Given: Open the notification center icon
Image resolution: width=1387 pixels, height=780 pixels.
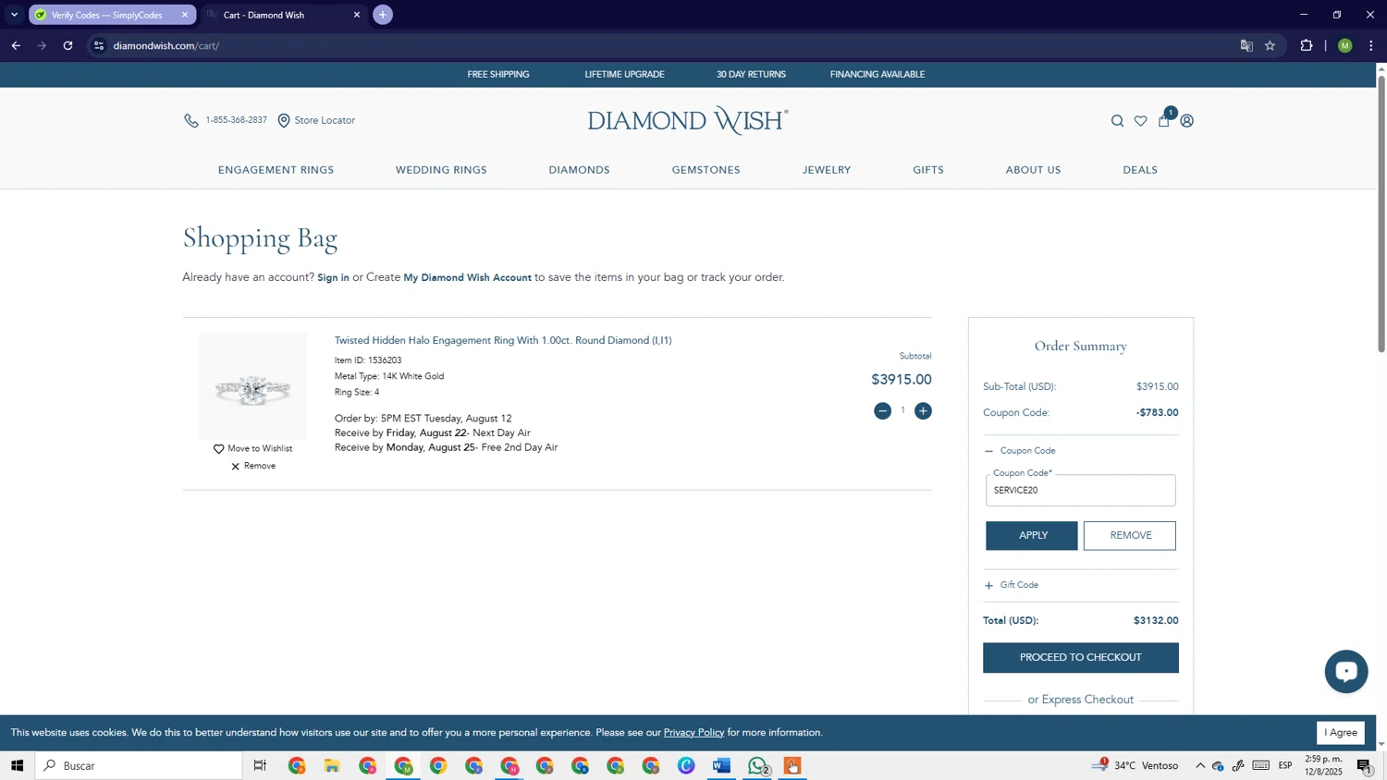Looking at the screenshot, I should 1365,766.
